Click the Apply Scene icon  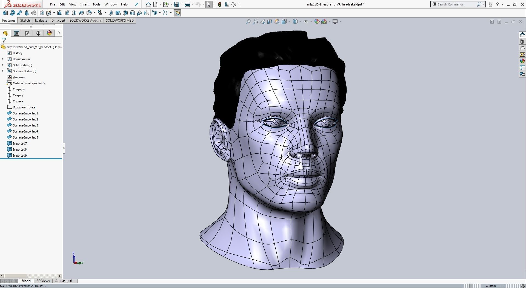(x=324, y=22)
